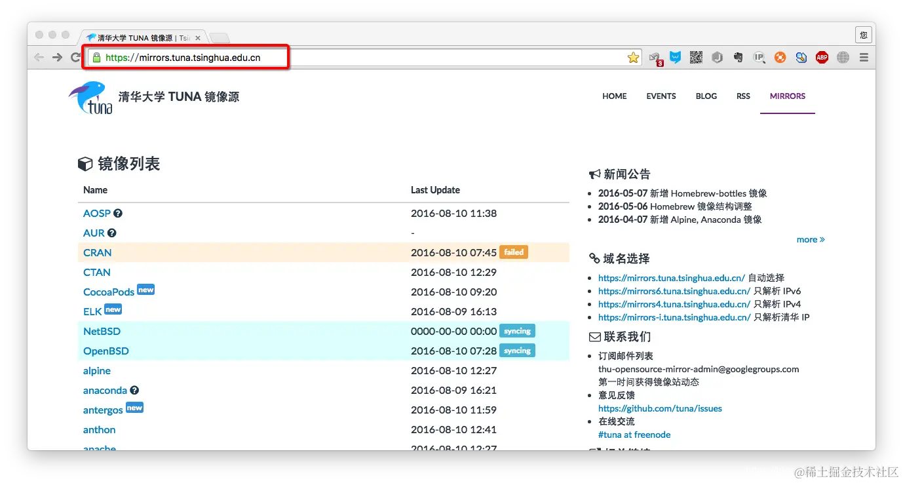Click the green HTTPS padlock icon
This screenshot has height=483, width=903.
pos(97,58)
